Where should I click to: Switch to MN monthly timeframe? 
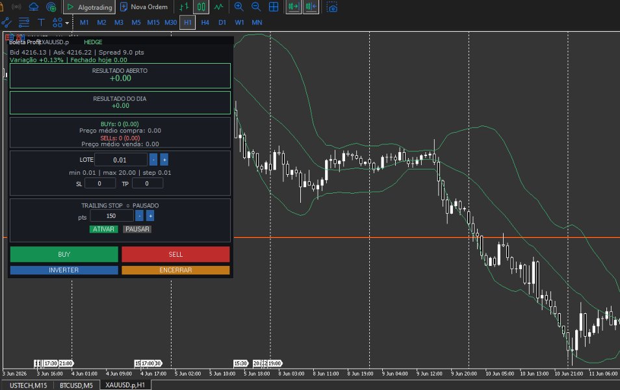point(257,23)
